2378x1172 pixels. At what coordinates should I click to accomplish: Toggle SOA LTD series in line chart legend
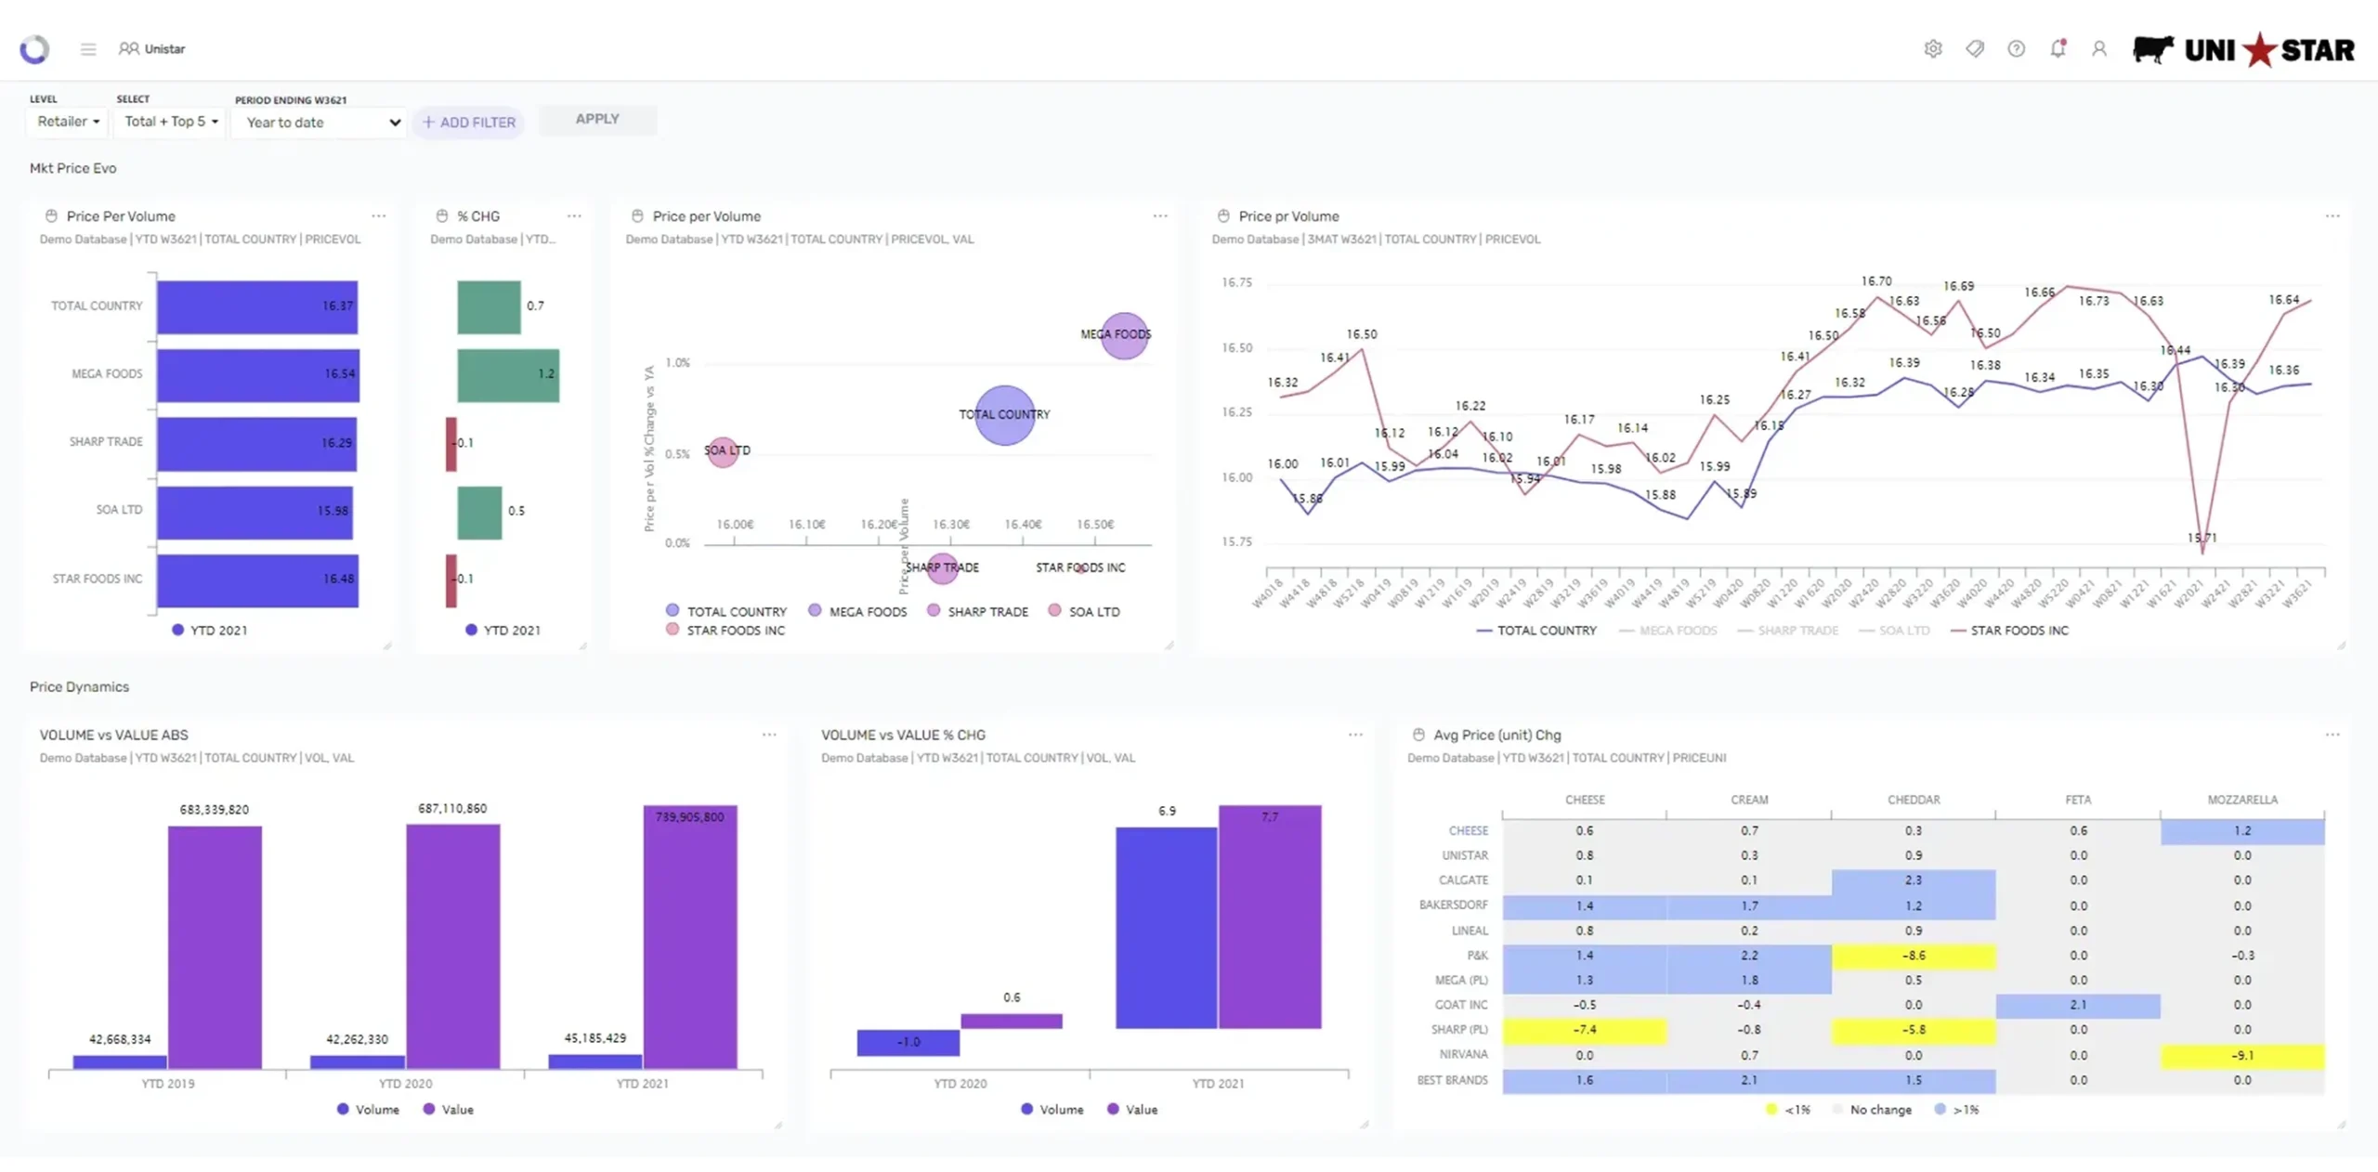(x=1894, y=631)
